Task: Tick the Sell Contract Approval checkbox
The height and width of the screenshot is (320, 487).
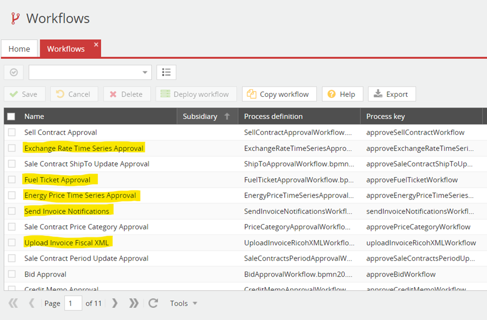Action: [11, 132]
